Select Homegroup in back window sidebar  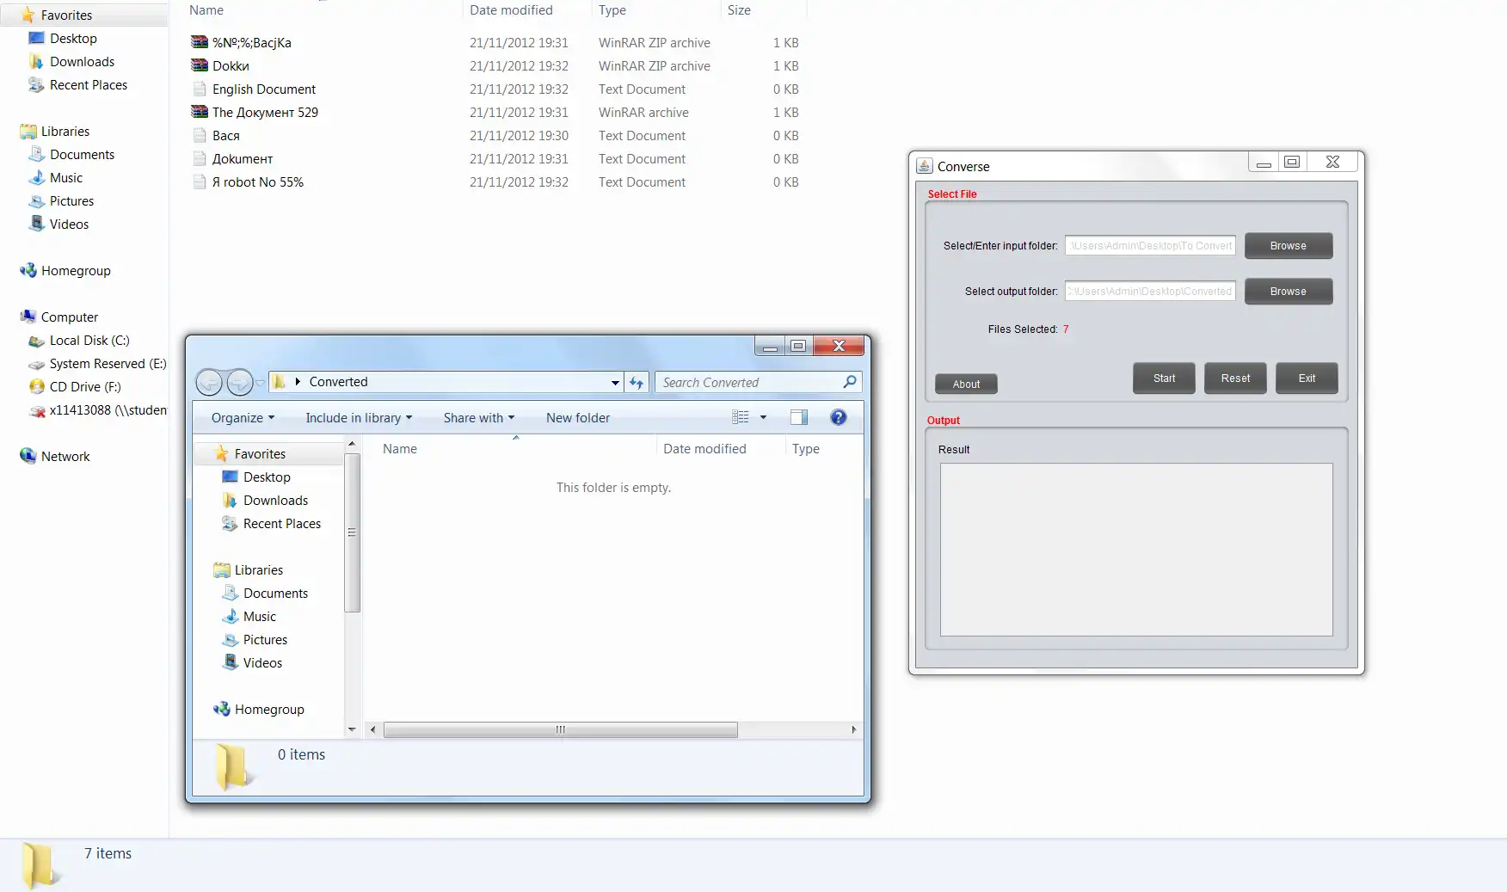(x=76, y=271)
